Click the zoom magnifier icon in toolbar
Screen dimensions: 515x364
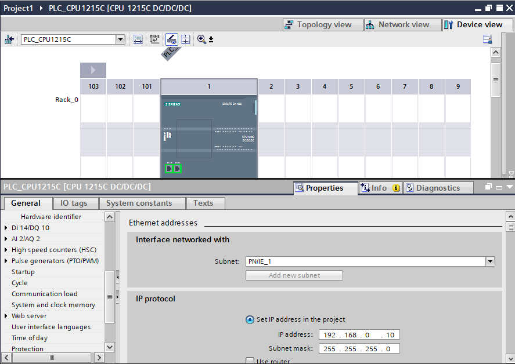[201, 39]
